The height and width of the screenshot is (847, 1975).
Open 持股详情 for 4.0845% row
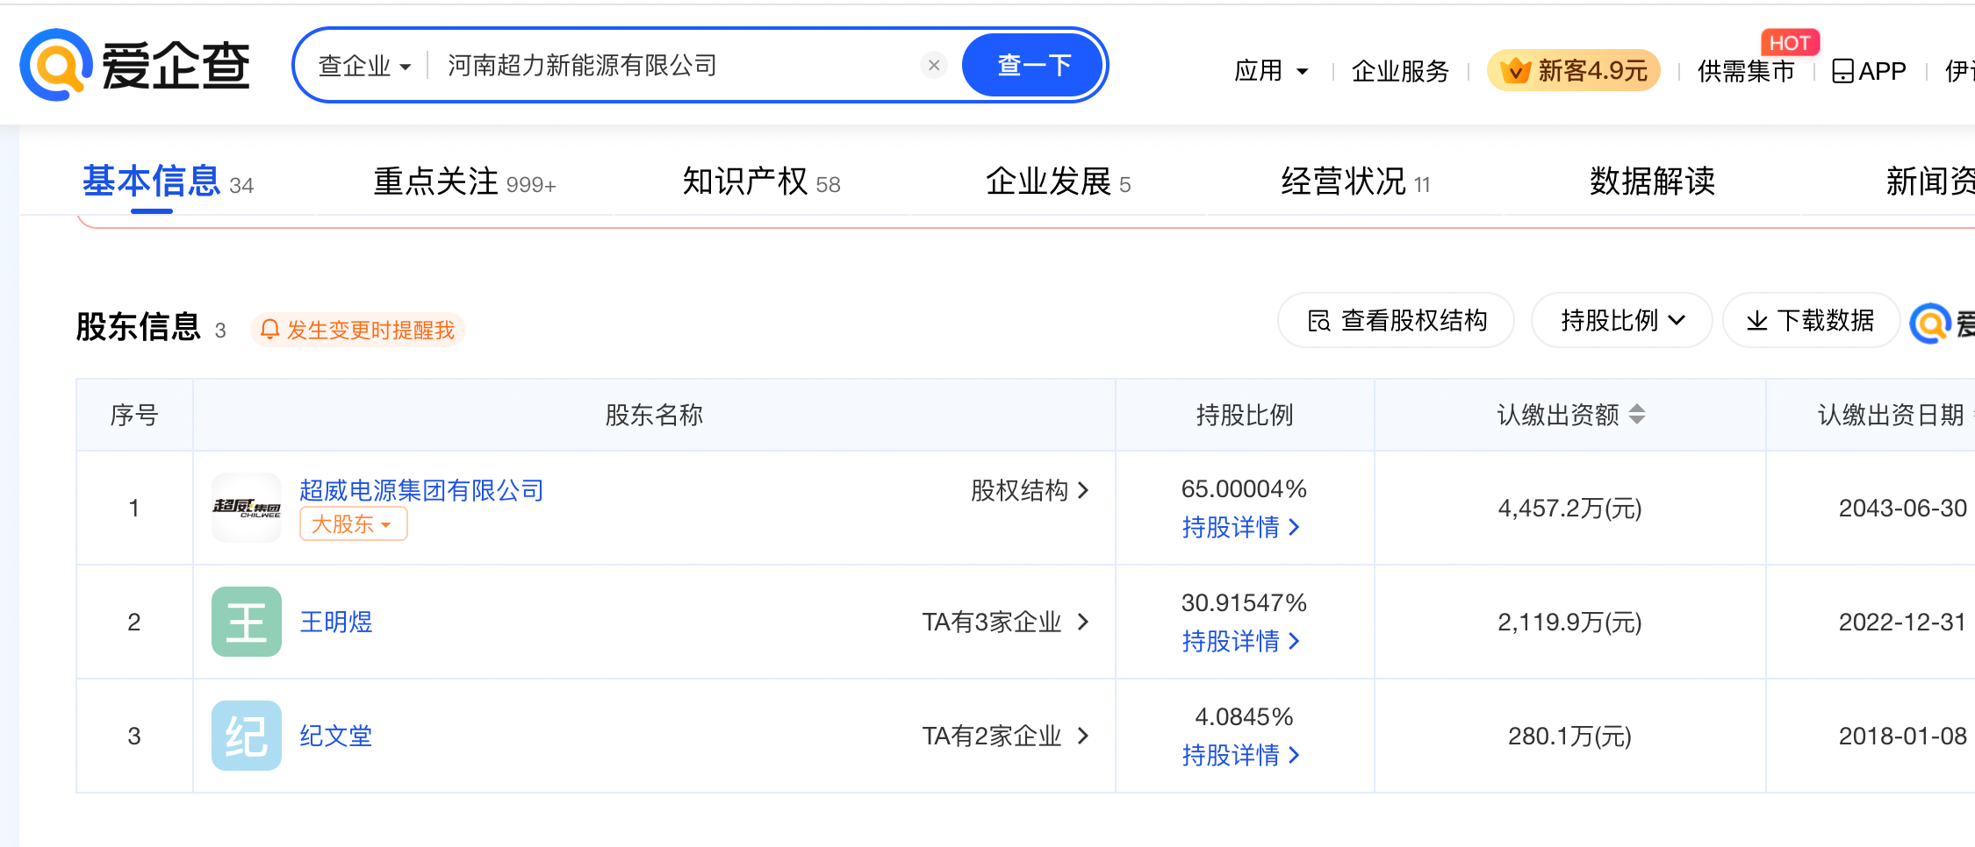(1240, 755)
